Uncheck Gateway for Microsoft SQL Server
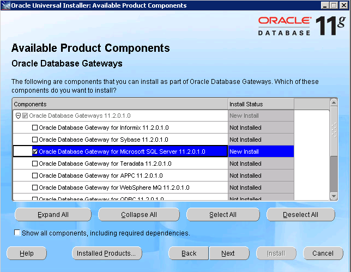 click(35, 152)
